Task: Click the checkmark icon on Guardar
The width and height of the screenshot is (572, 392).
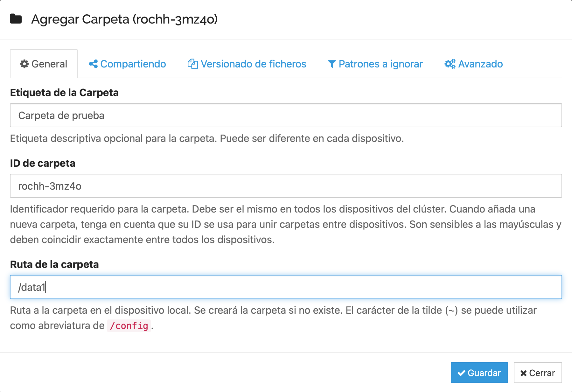Action: 461,373
